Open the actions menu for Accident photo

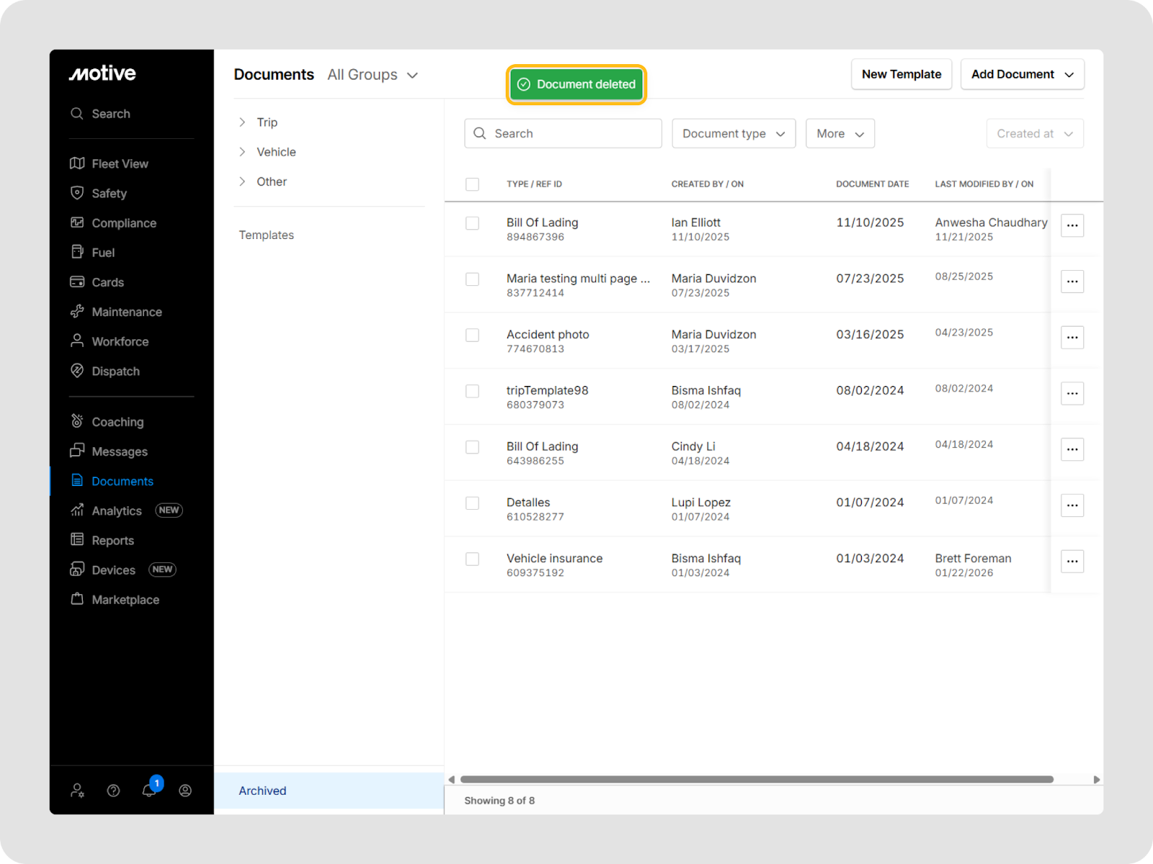(1072, 337)
